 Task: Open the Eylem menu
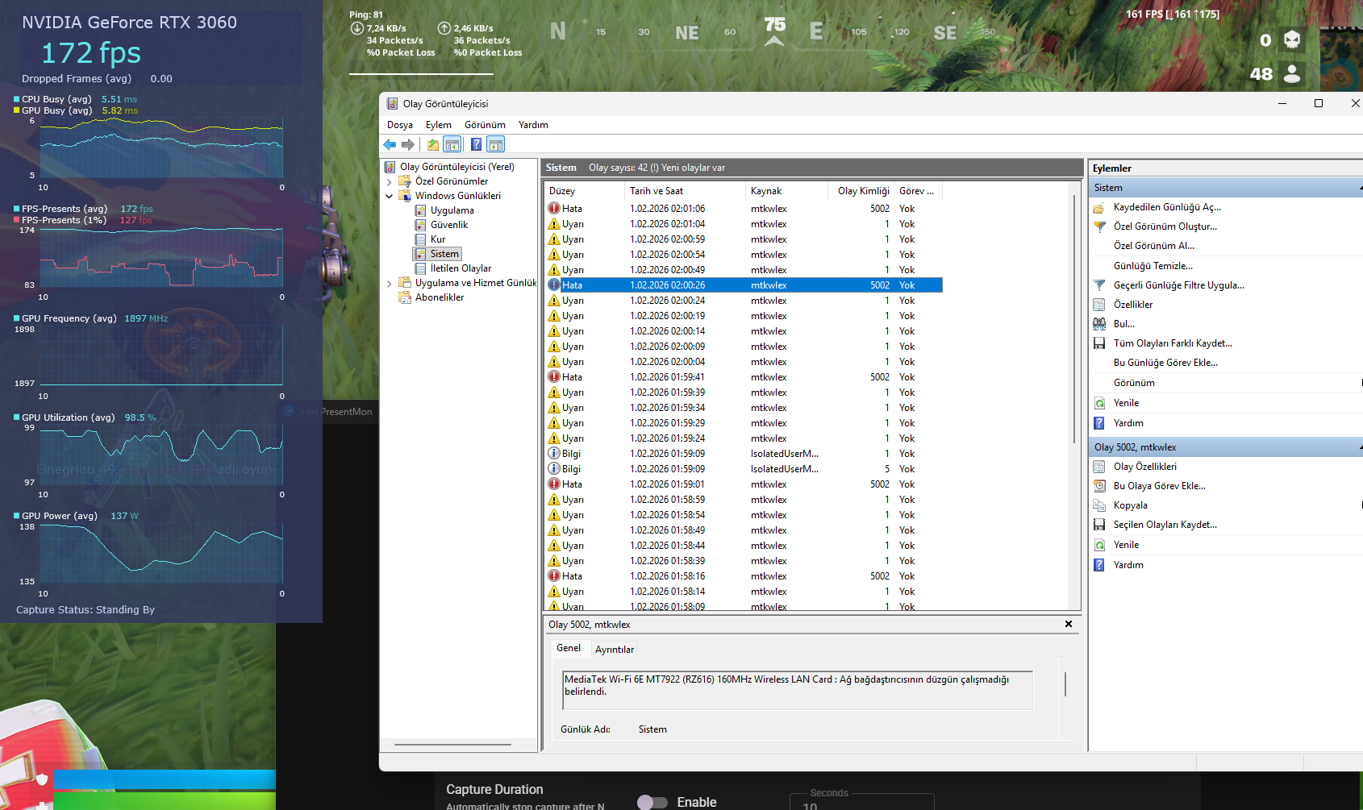[439, 125]
